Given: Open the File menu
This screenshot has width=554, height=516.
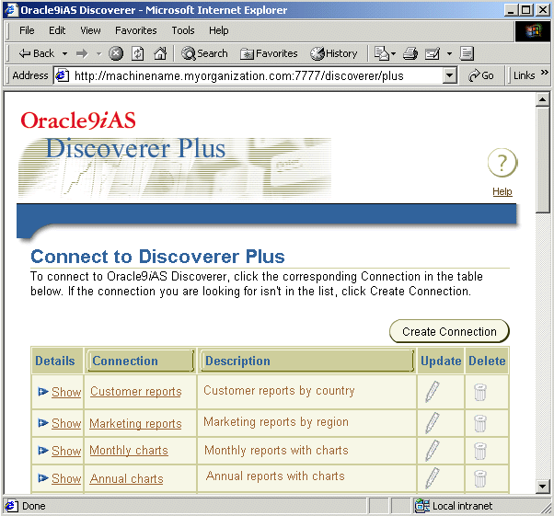Looking at the screenshot, I should (x=27, y=30).
